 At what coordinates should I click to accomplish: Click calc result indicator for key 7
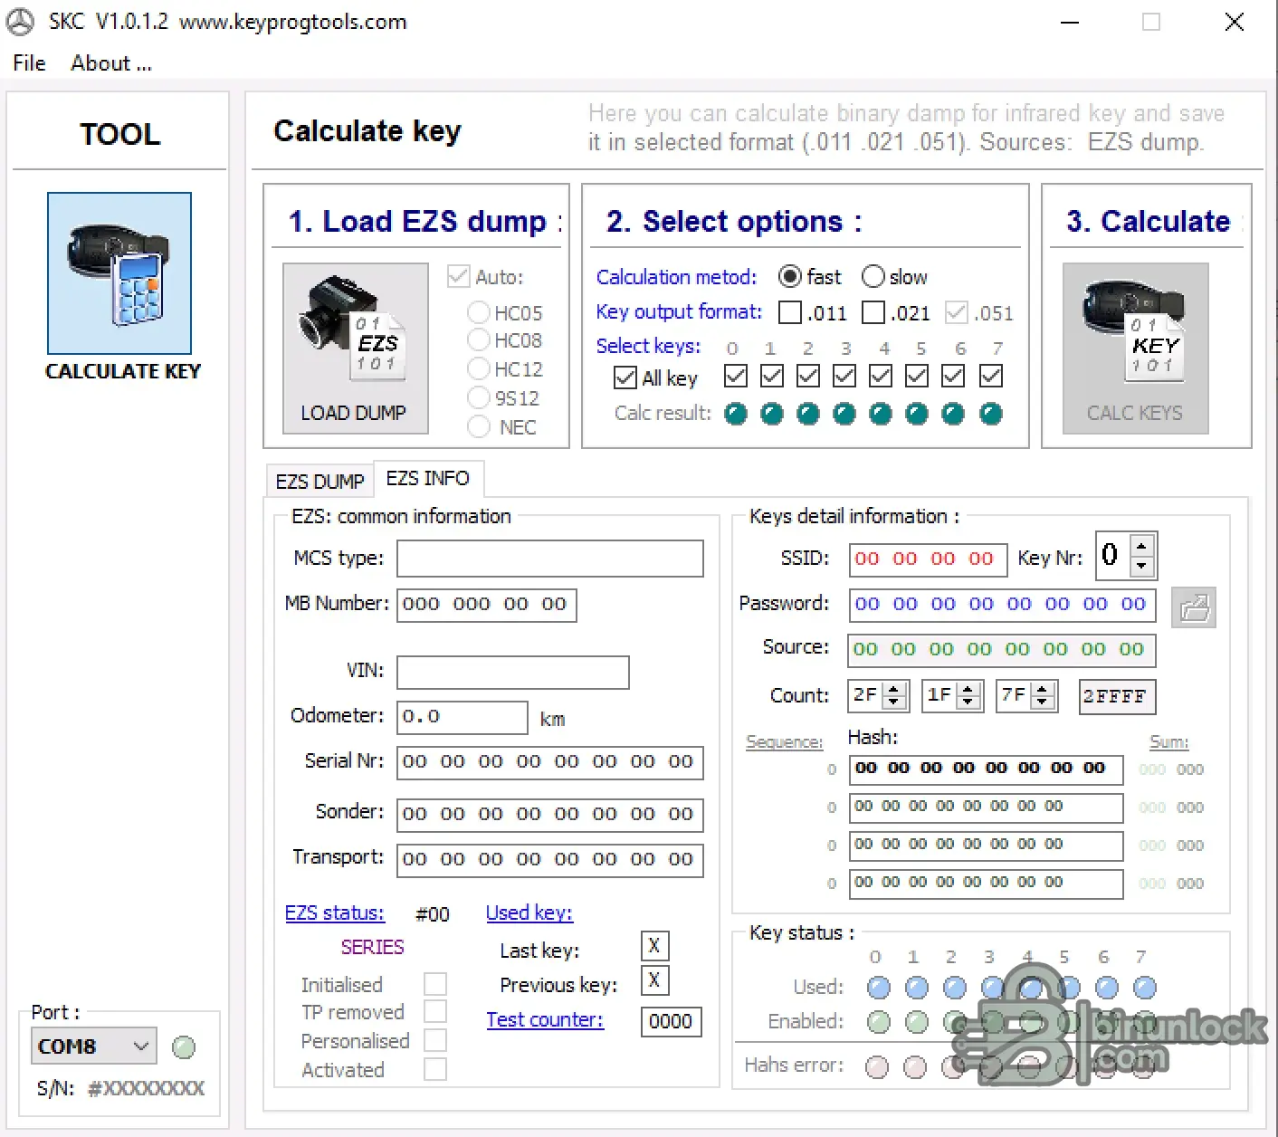coord(991,415)
